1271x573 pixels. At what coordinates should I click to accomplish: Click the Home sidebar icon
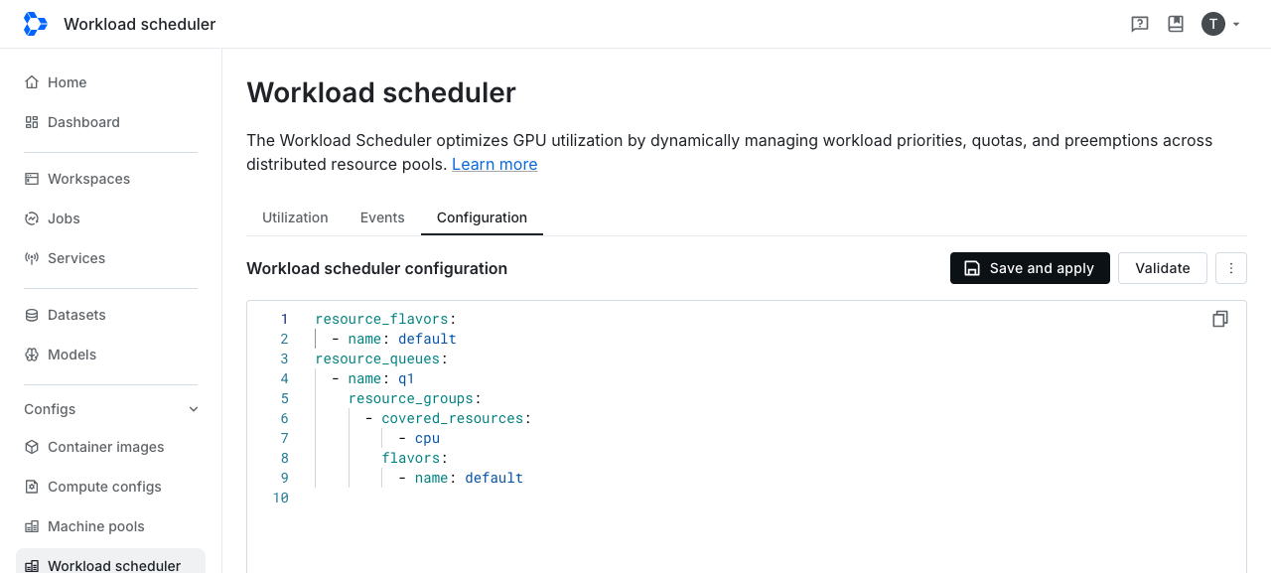click(x=32, y=82)
